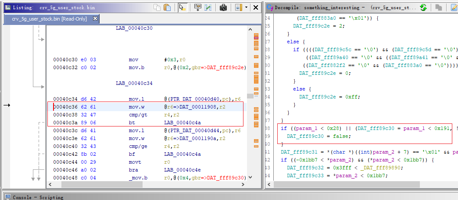
Task: Click the Decompile horizontal scrollbar left arrow
Action: click(269, 185)
